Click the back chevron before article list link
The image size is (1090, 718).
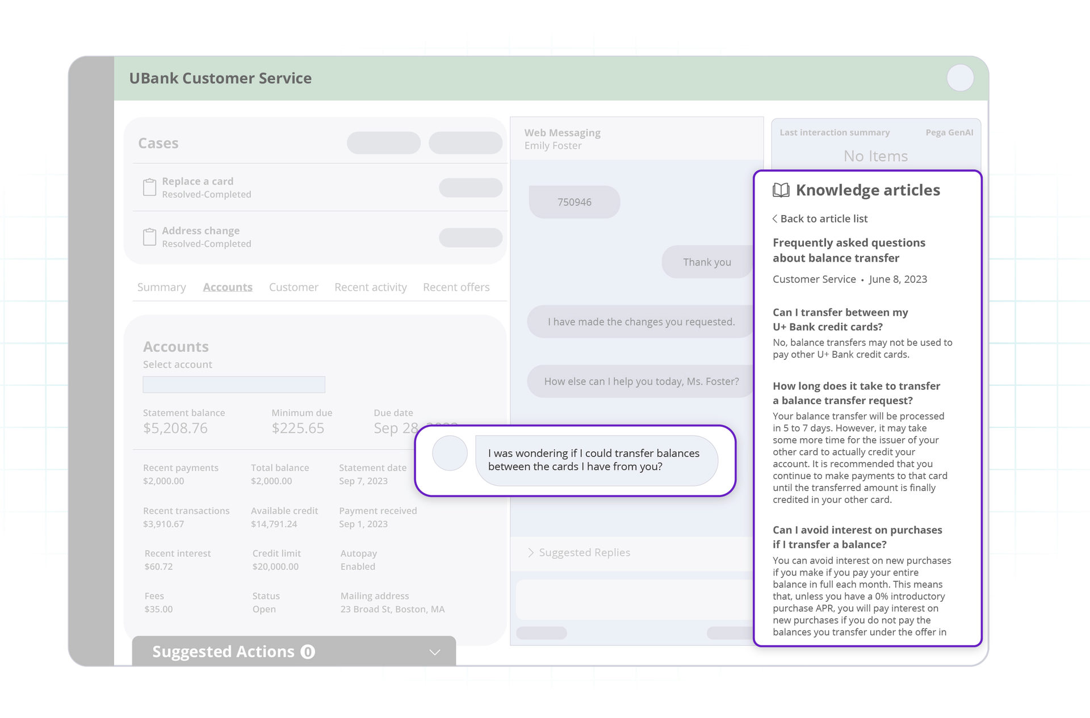coord(774,218)
